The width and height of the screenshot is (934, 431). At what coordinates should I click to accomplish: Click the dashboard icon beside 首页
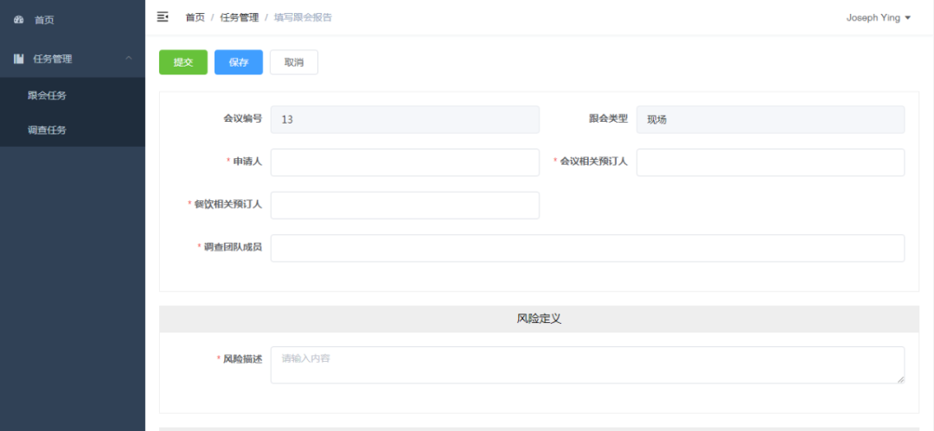(18, 20)
